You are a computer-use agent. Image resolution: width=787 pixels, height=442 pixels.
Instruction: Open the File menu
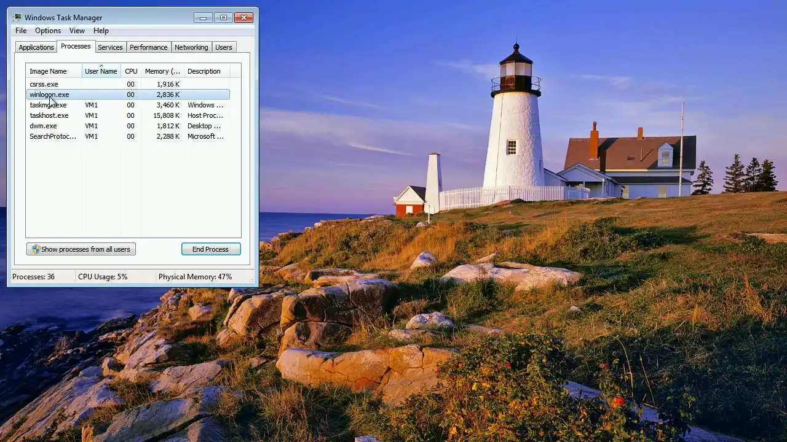click(x=21, y=31)
